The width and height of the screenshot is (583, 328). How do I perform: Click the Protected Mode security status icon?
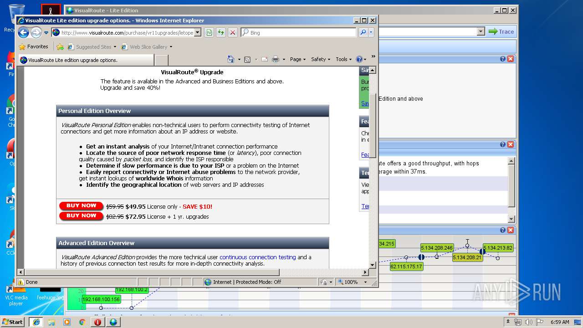(324, 282)
